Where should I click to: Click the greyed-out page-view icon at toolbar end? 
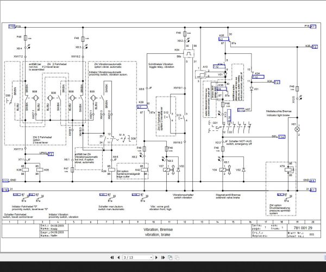pyautogui.click(x=177, y=258)
